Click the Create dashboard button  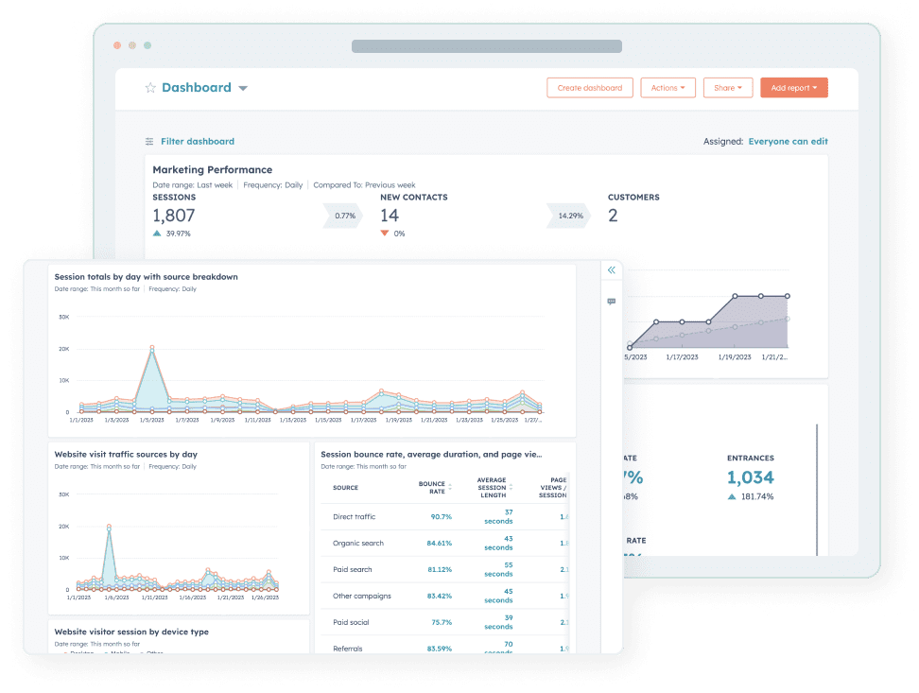click(x=590, y=88)
